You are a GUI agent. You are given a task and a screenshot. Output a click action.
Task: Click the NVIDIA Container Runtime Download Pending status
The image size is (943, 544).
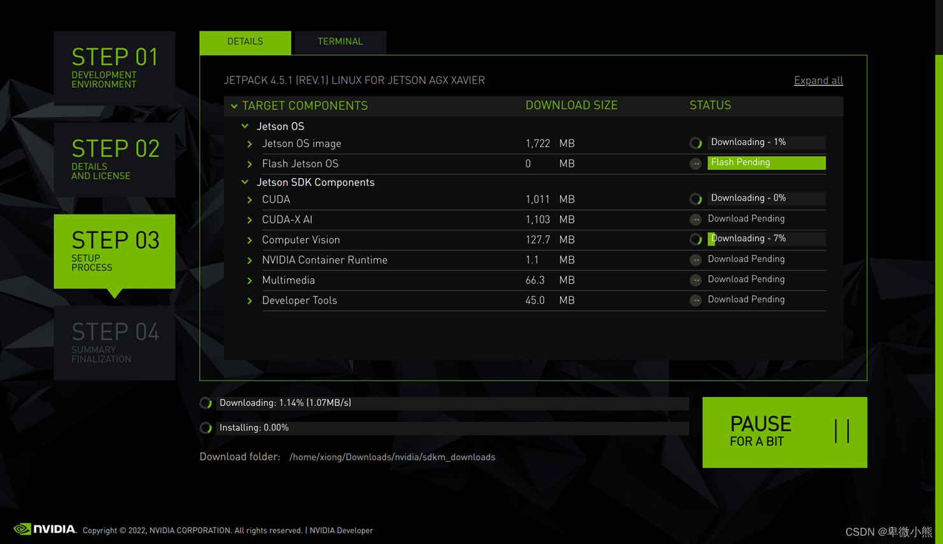pos(746,260)
